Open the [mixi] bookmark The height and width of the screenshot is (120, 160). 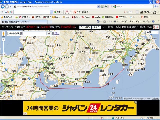pyautogui.click(x=66, y=17)
